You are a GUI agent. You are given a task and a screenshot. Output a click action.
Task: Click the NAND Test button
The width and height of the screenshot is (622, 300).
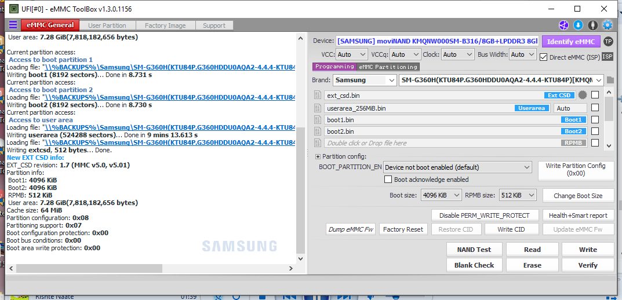tap(474, 249)
